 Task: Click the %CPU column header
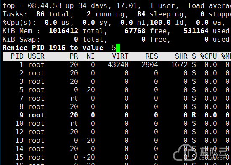pos(208,56)
